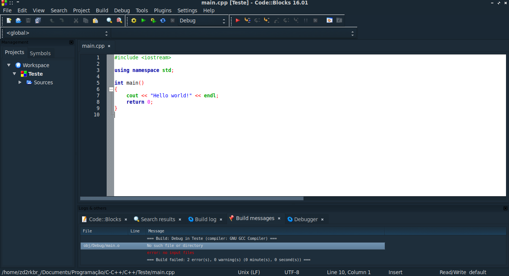Switch to the Code::Blocks log tab
Screen dimensions: 509x276
point(105,219)
